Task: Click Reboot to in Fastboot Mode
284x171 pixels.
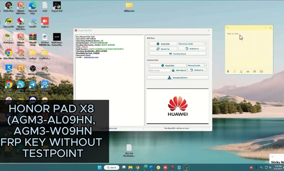Action: pos(197,70)
